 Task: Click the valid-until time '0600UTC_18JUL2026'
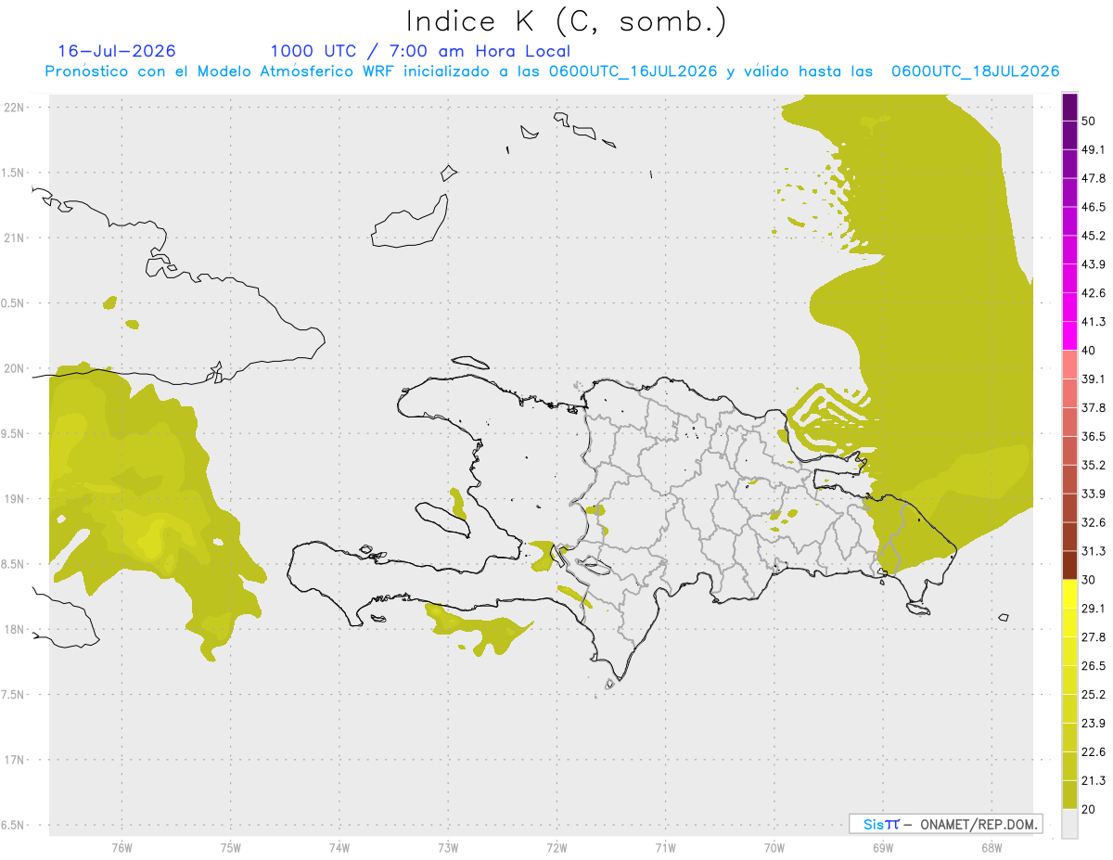click(976, 71)
